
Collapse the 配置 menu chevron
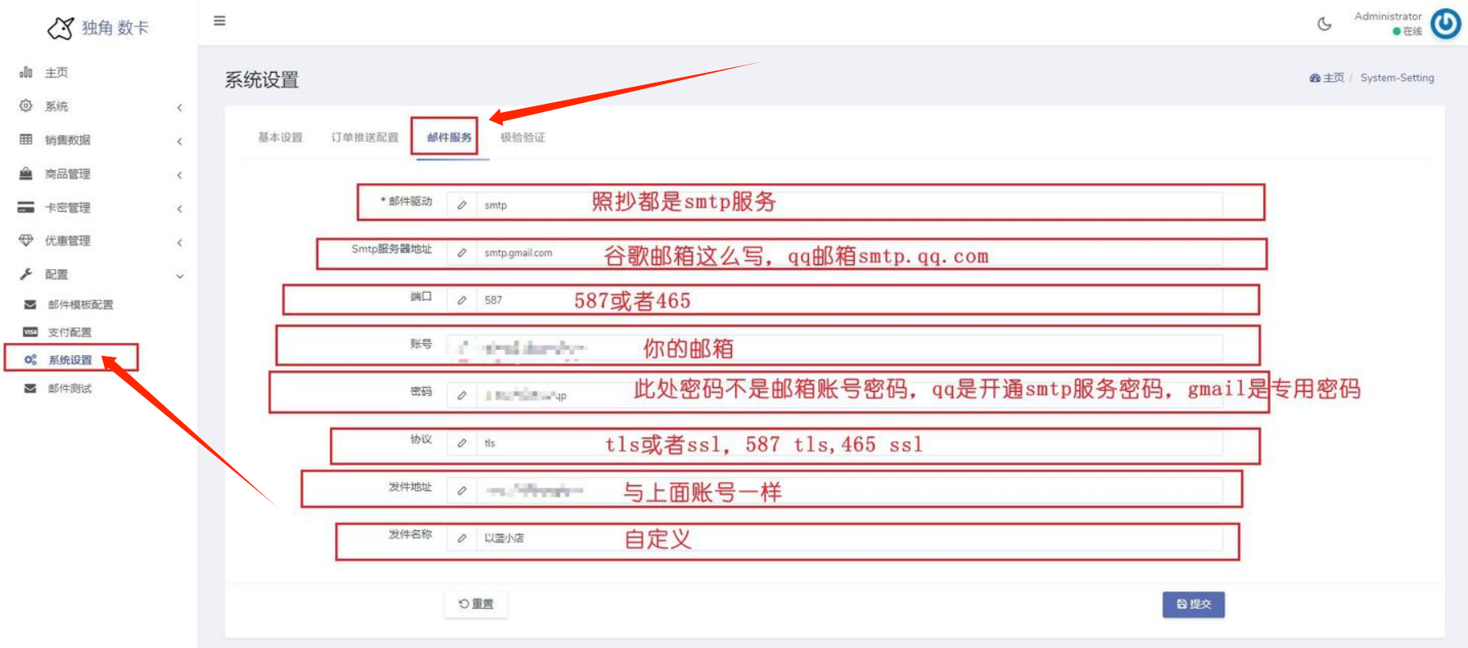tap(179, 276)
